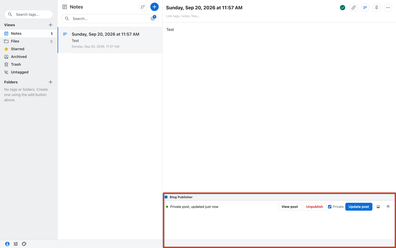Click the Folders section heading
Image resolution: width=396 pixels, height=248 pixels.
coord(11,82)
